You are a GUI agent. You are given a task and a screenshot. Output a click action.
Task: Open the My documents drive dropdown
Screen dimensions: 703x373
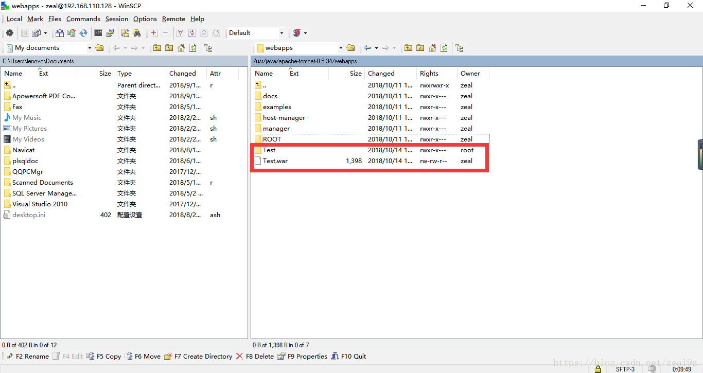pyautogui.click(x=90, y=48)
